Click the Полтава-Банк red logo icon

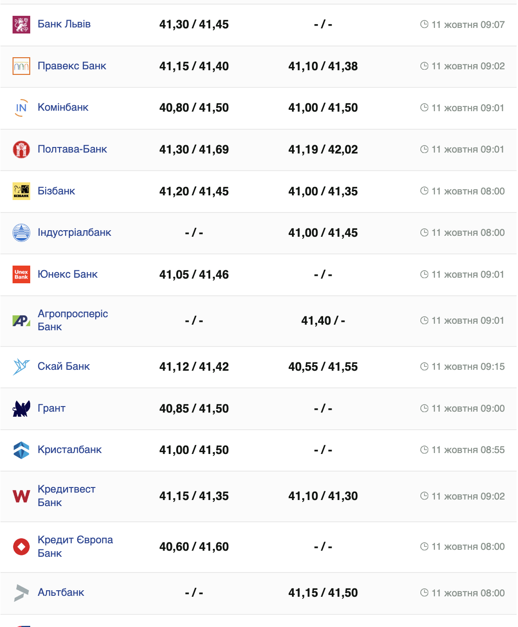(x=21, y=149)
